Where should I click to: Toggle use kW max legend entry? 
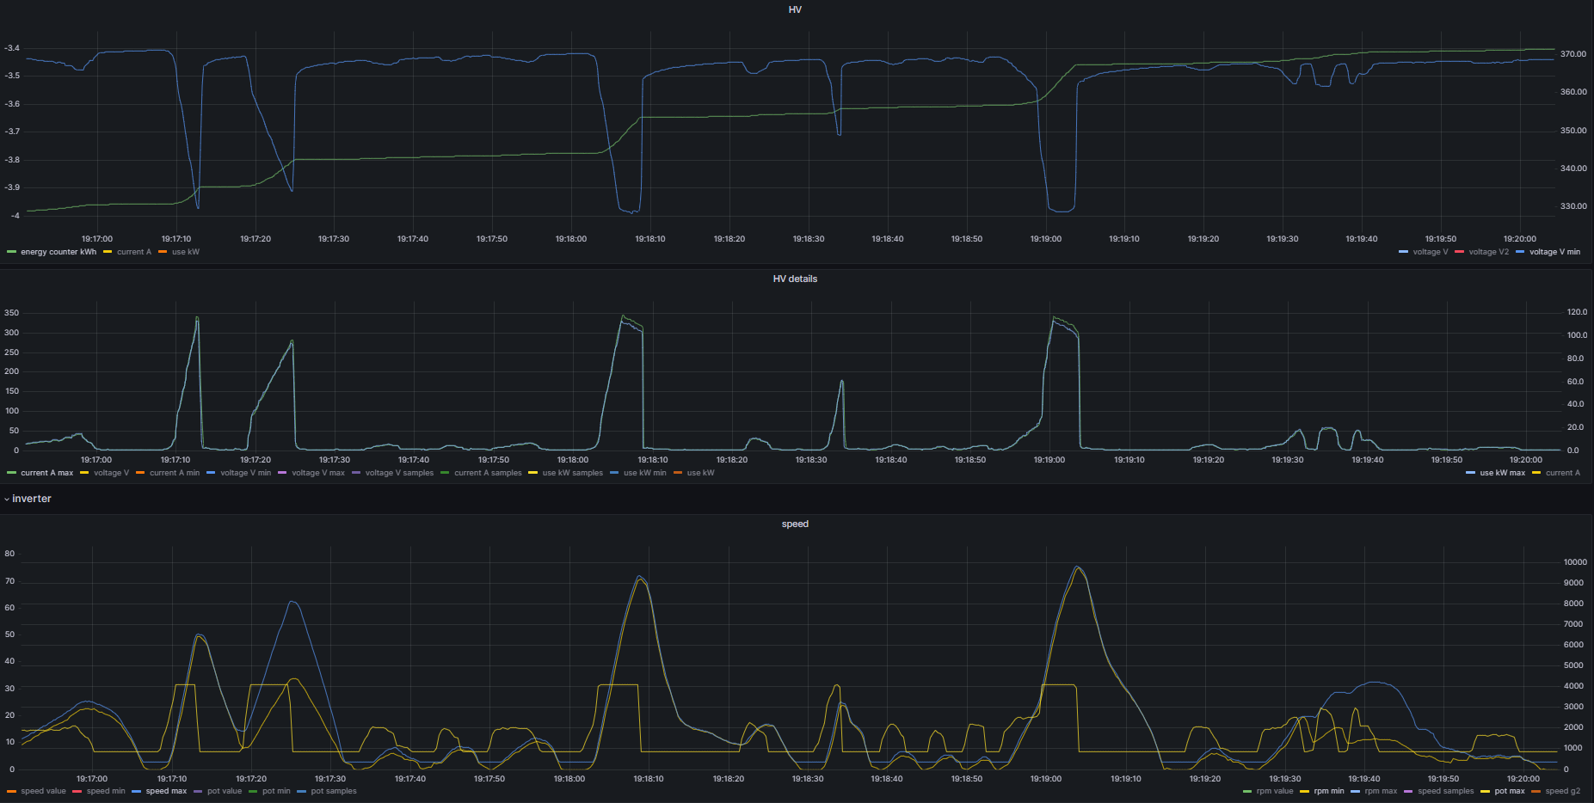point(1502,473)
